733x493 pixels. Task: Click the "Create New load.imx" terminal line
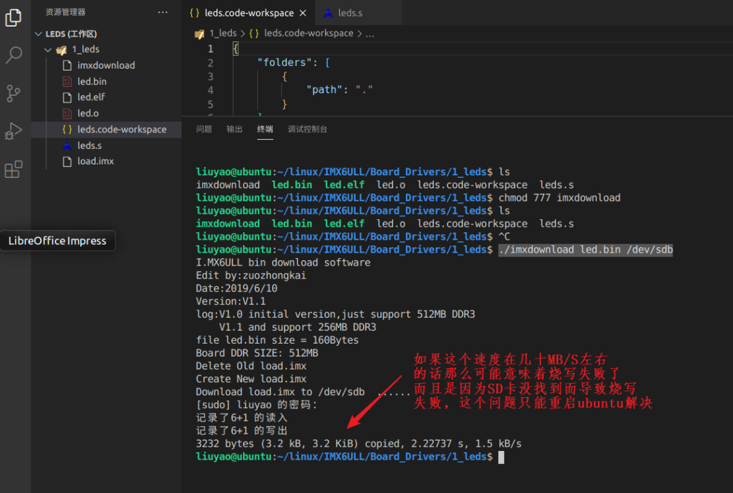(251, 379)
